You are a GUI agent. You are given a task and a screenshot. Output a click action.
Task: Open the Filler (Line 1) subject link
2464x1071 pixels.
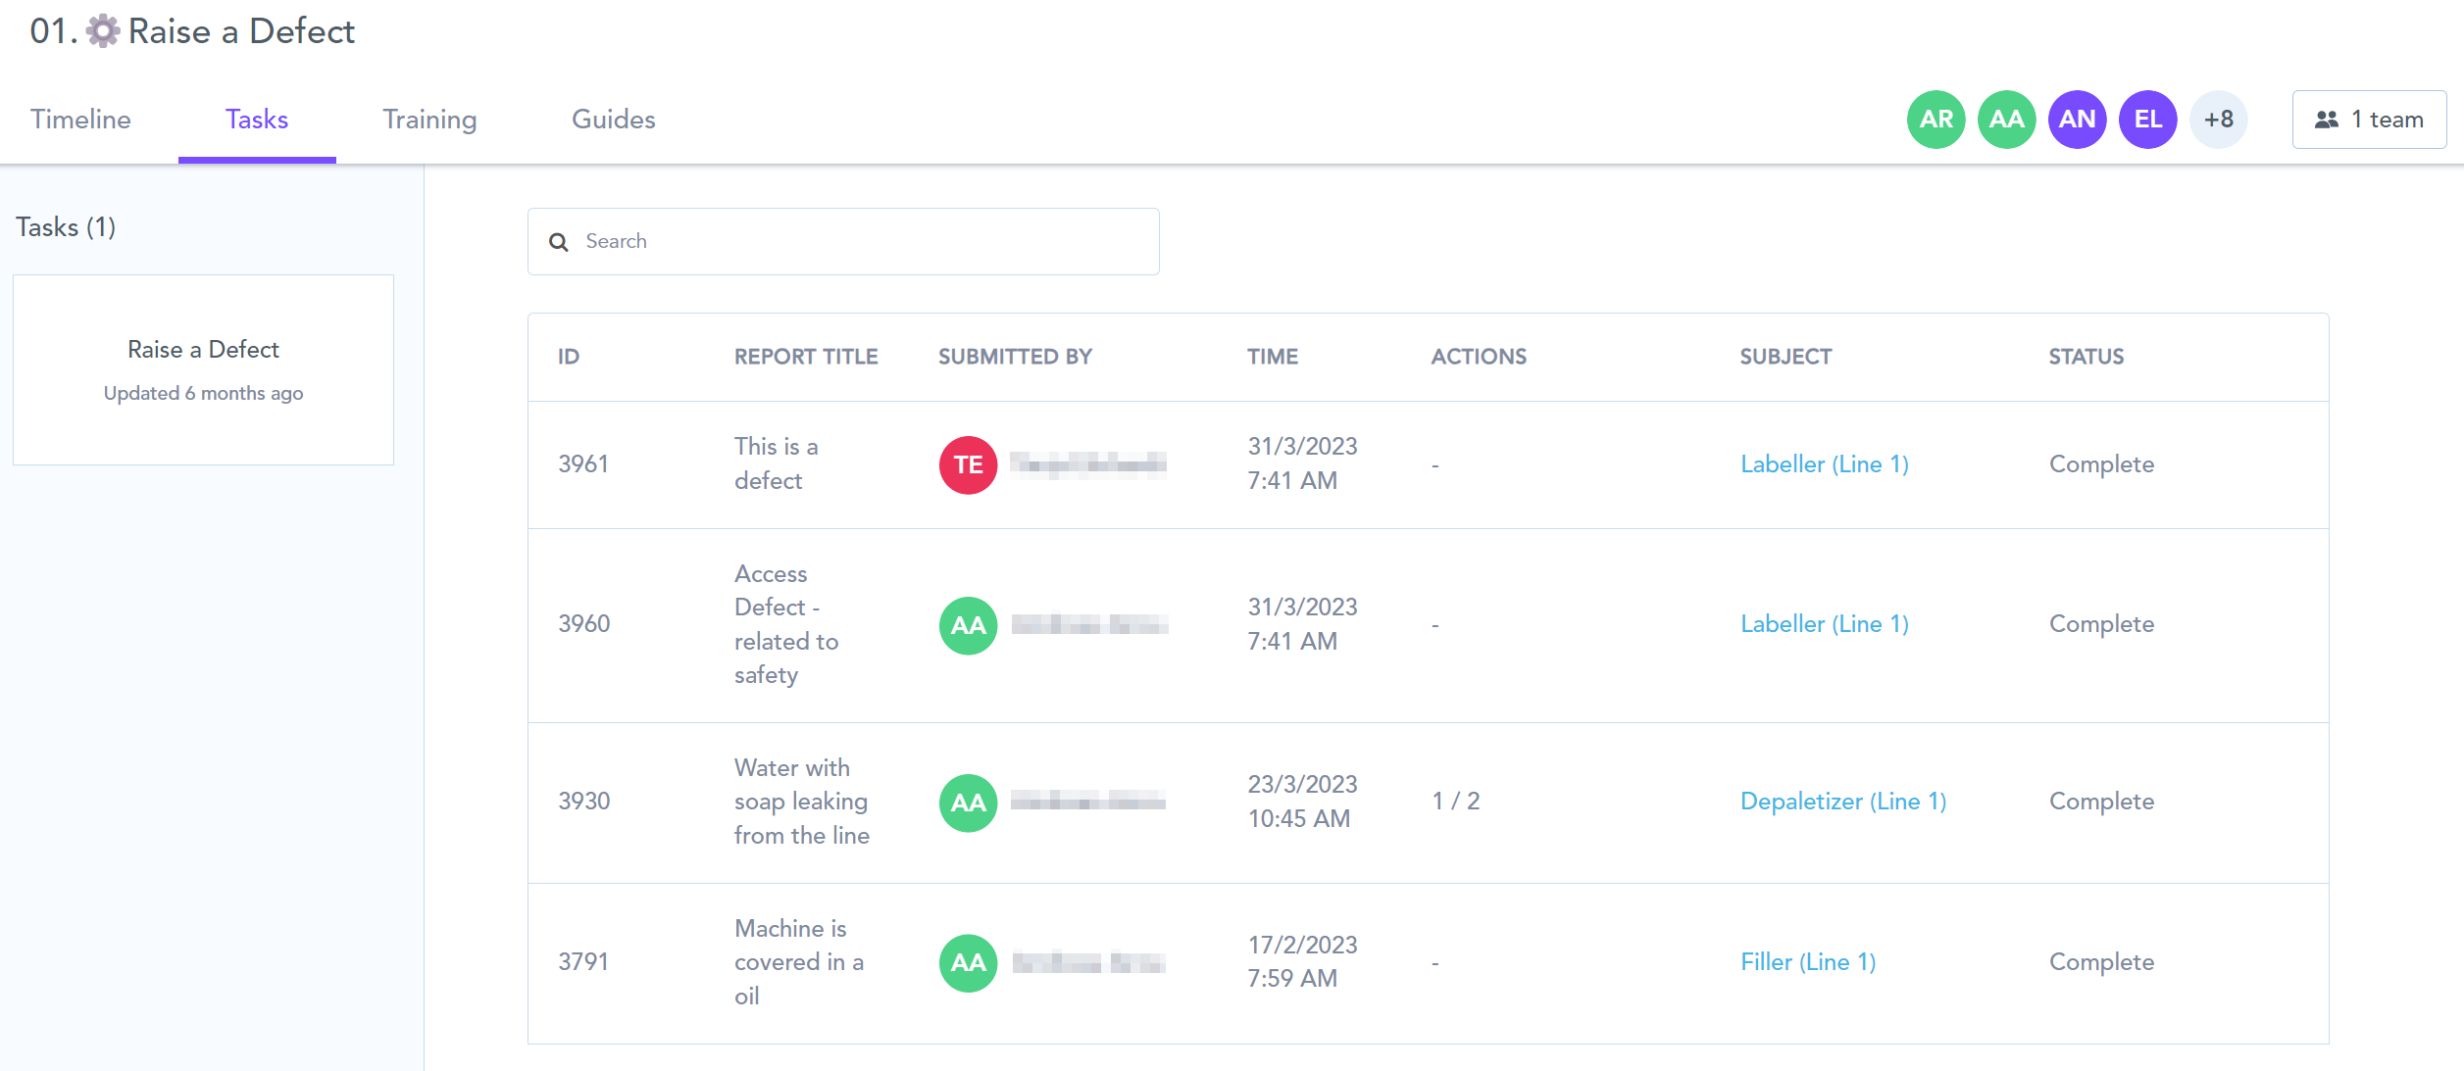(x=1807, y=961)
